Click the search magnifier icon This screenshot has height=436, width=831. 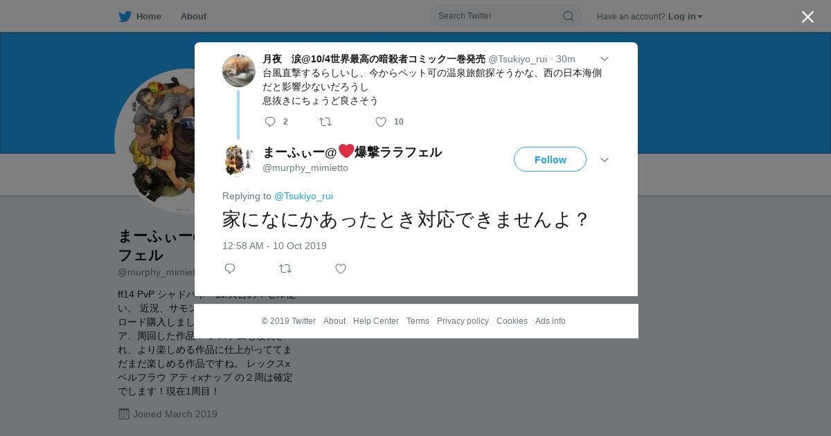(568, 16)
